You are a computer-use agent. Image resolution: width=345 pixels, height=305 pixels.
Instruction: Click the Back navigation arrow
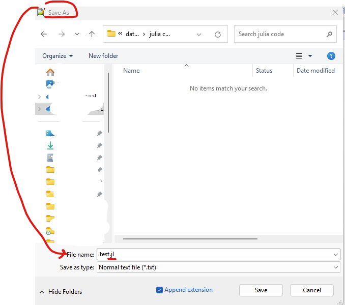tap(44, 34)
